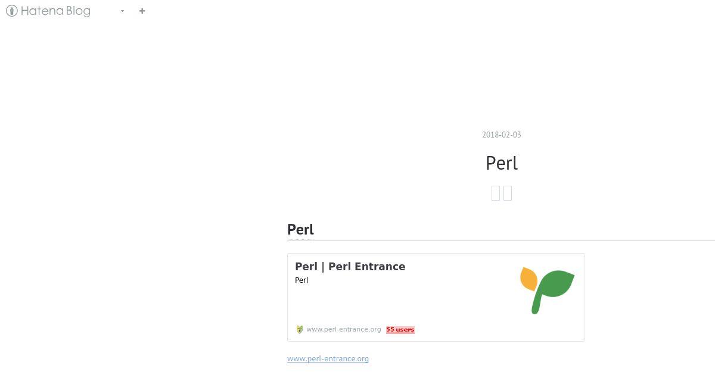
Task: Open the large centered Perl entry title
Action: pos(502,163)
